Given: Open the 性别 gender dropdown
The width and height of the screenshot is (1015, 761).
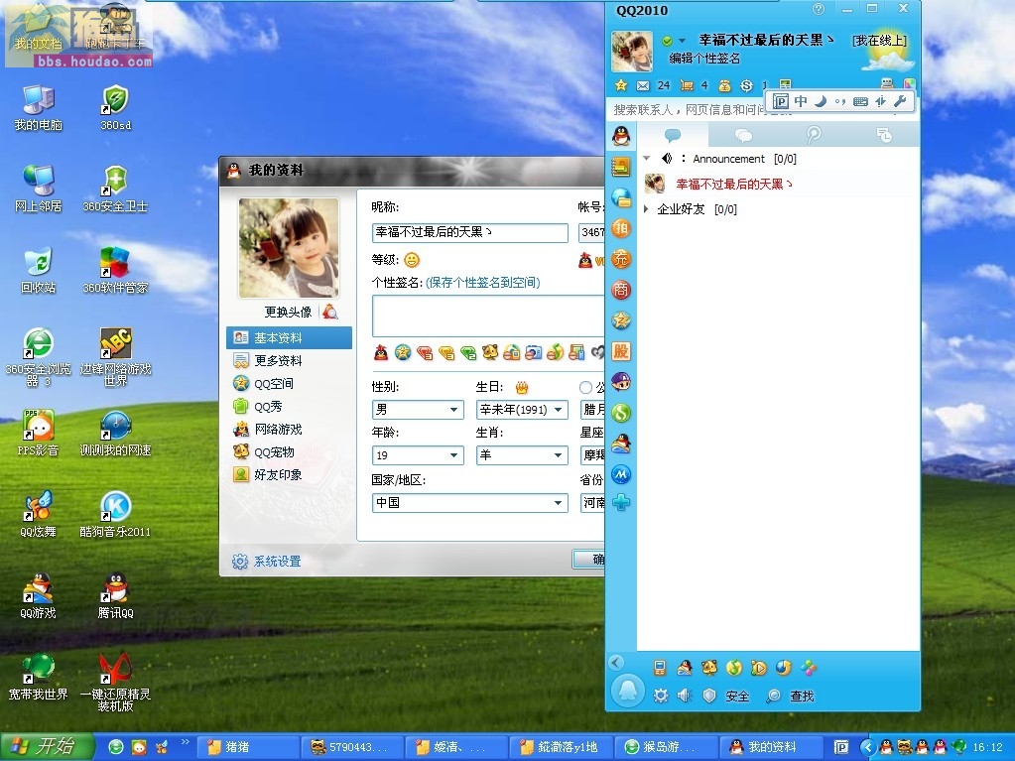Looking at the screenshot, I should coord(418,410).
